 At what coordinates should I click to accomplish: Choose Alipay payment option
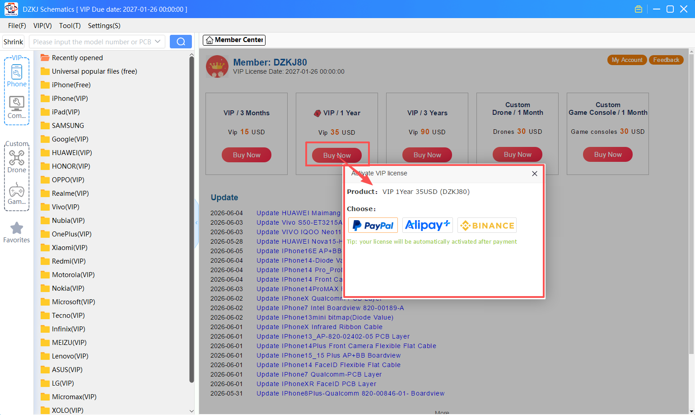427,225
